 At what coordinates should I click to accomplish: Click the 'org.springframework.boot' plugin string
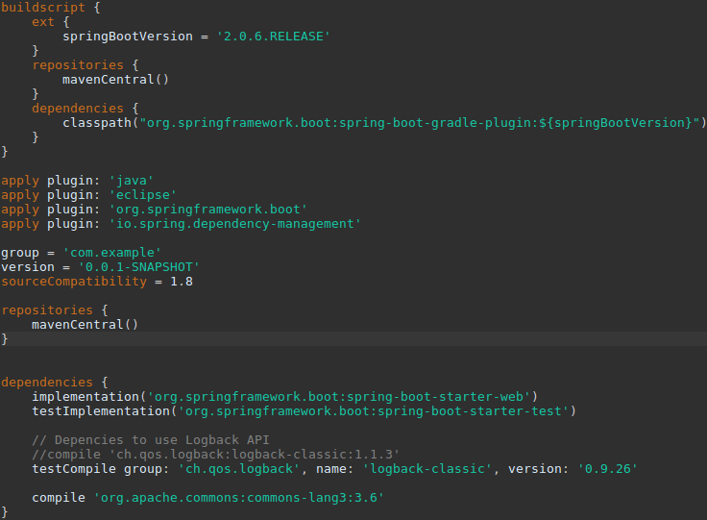point(207,210)
